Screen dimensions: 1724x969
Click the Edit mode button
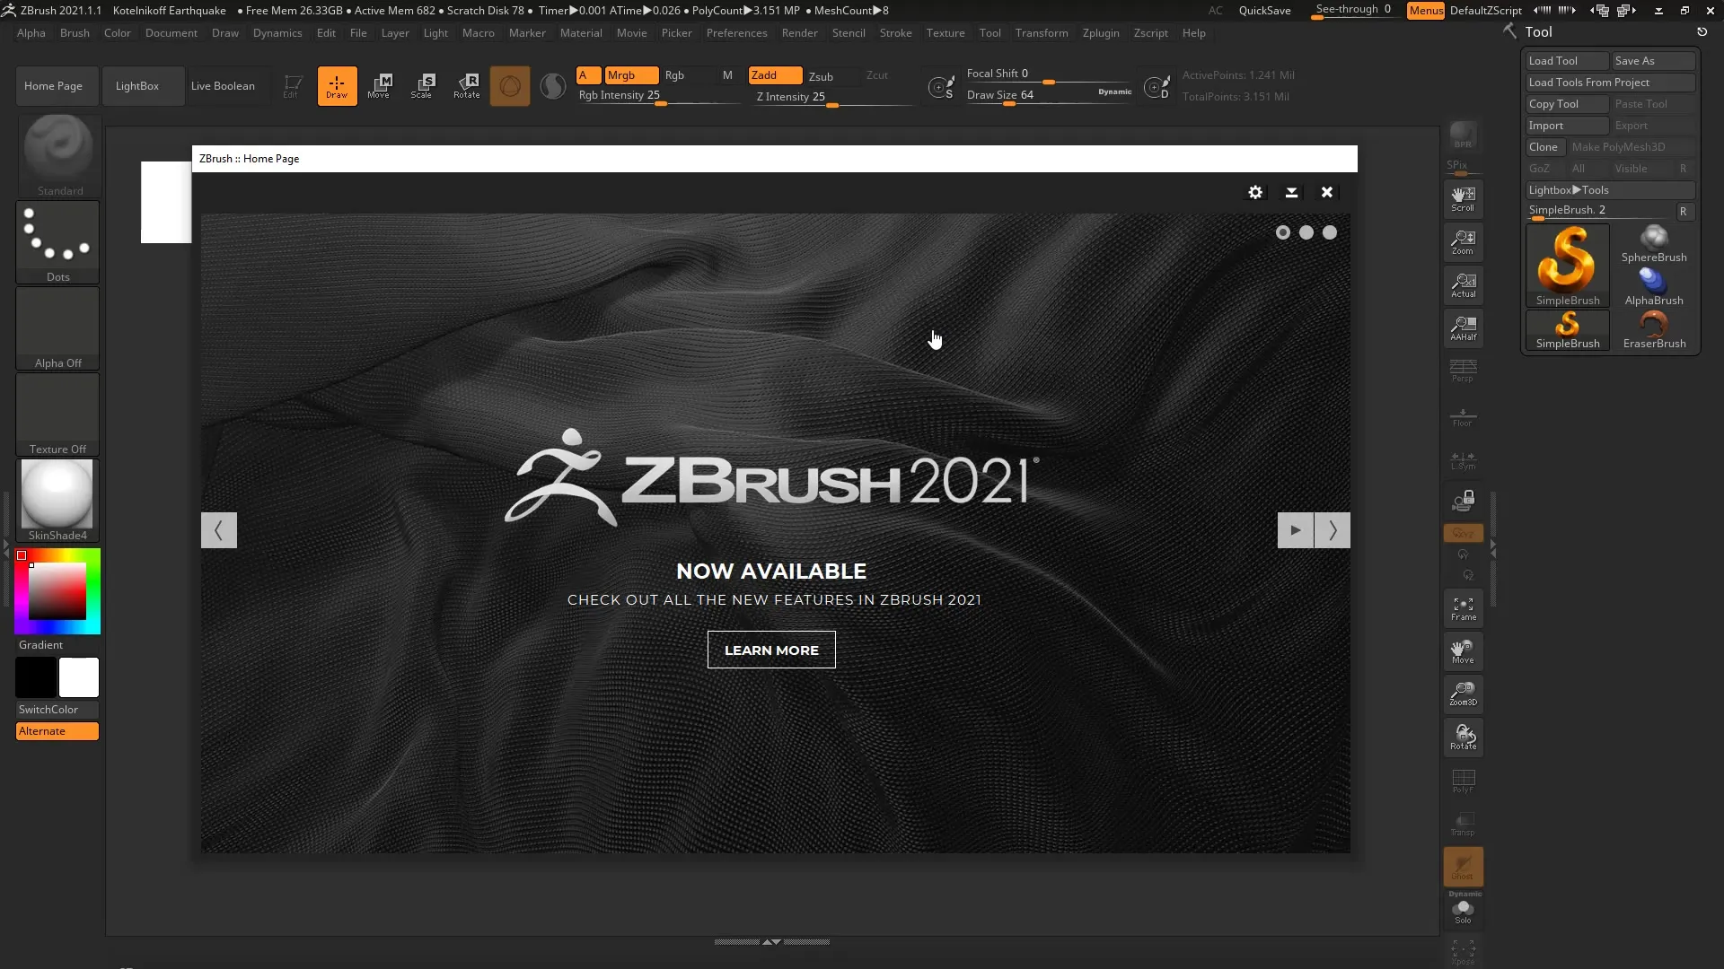coord(291,86)
